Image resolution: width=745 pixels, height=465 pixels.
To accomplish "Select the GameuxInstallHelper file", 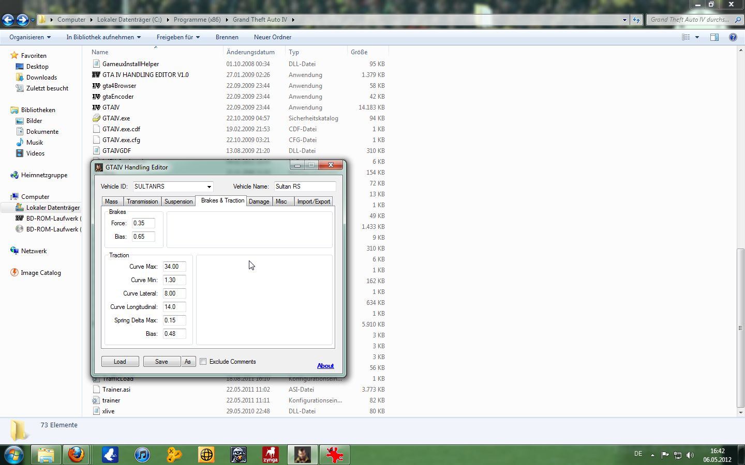I will [x=130, y=64].
